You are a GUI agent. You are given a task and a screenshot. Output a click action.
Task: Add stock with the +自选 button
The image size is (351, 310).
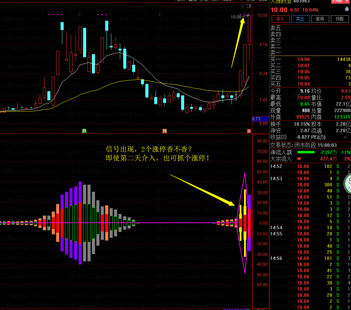[337, 1]
